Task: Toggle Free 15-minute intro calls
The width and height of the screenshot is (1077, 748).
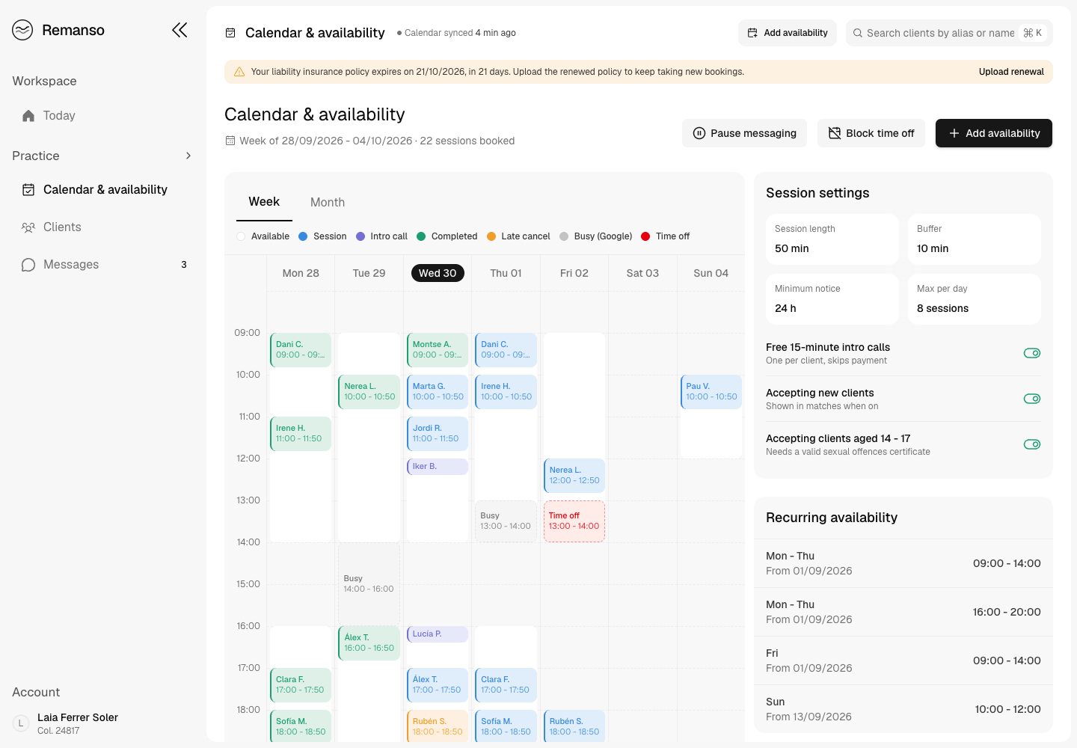Action: tap(1032, 353)
